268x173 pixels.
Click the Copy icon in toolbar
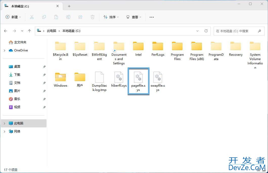pos(44,17)
